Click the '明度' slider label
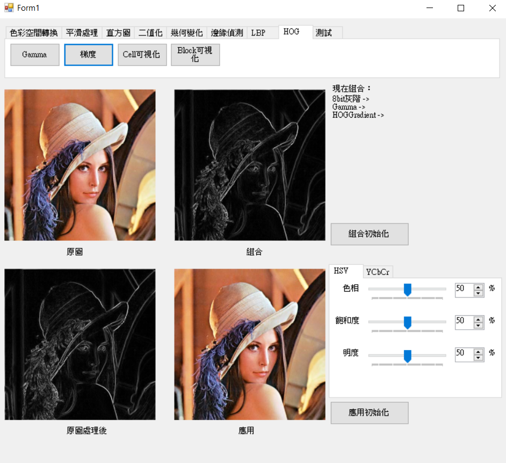 click(351, 353)
